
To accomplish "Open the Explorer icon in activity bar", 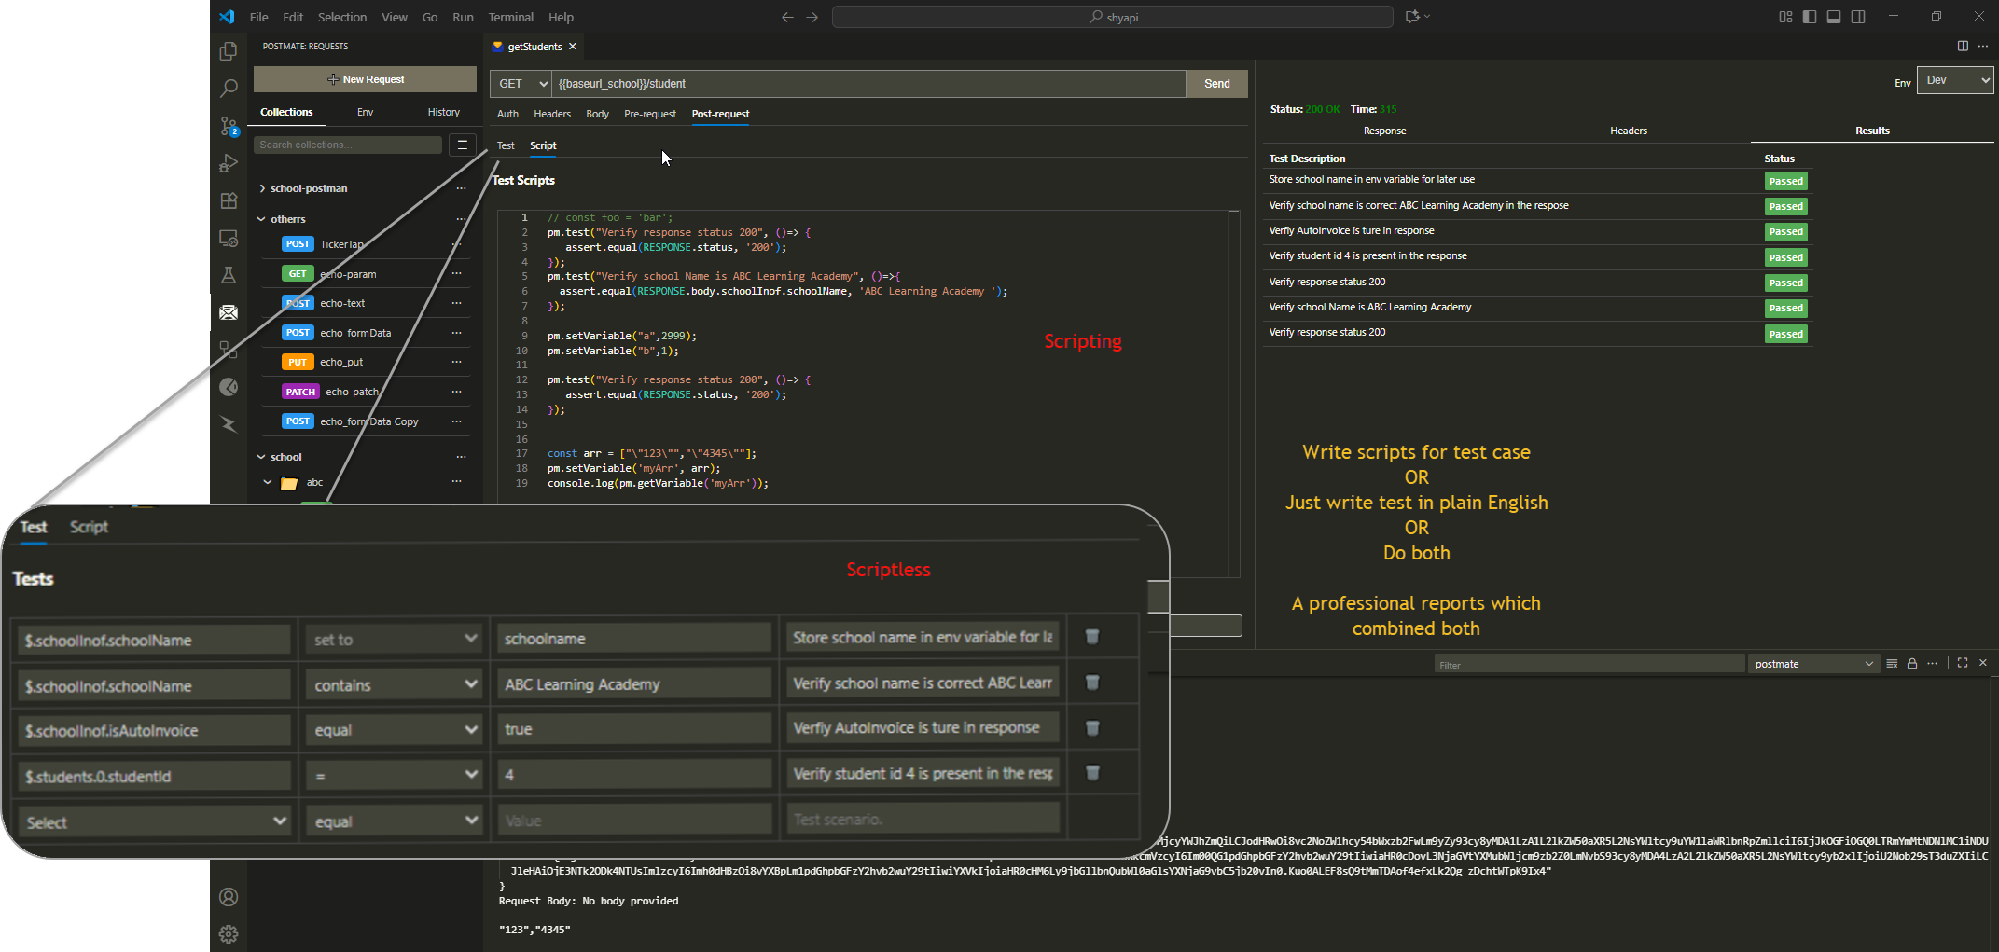I will tap(229, 51).
